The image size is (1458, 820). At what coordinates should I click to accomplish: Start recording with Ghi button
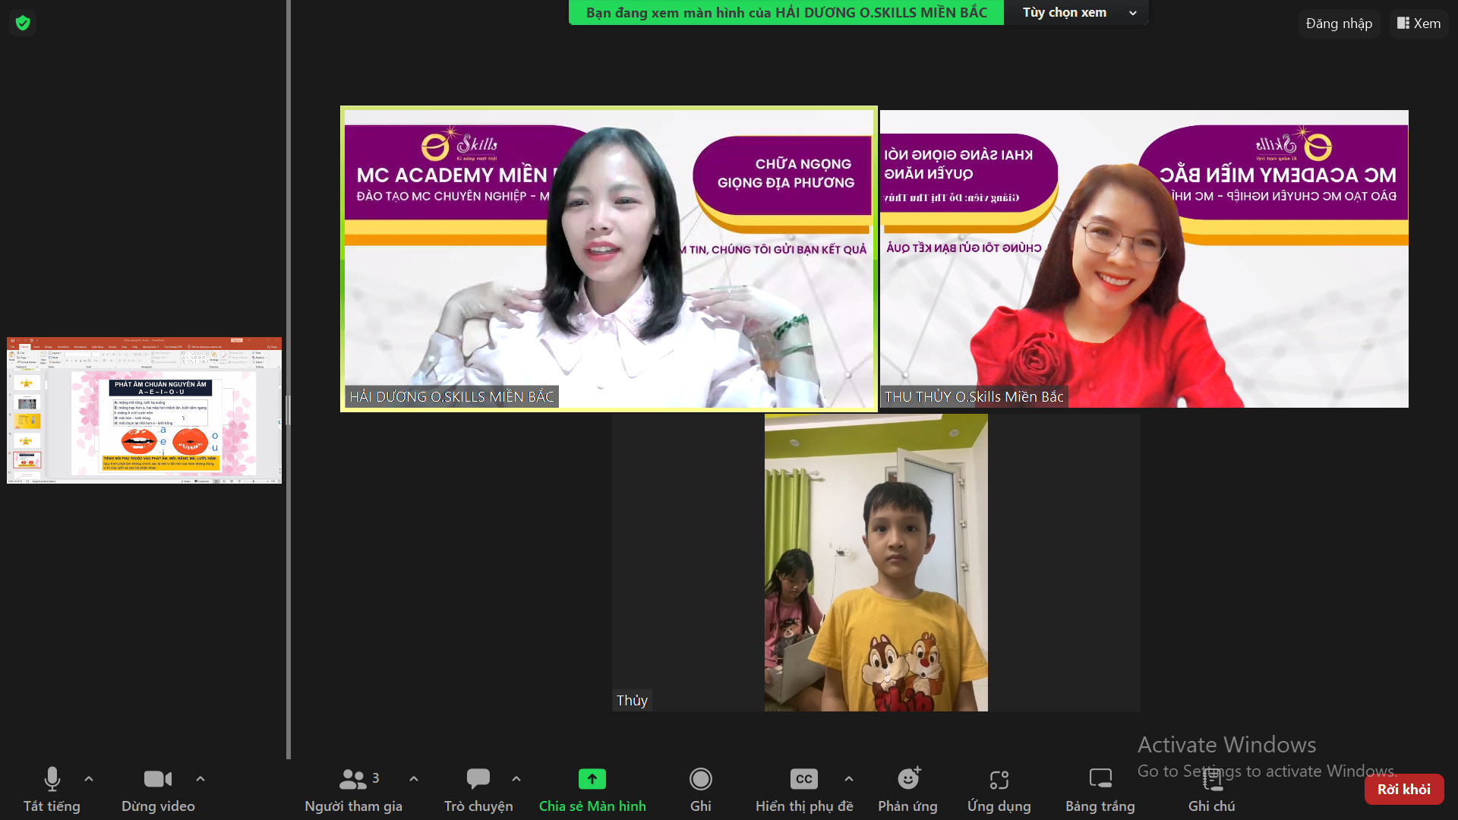pos(700,790)
